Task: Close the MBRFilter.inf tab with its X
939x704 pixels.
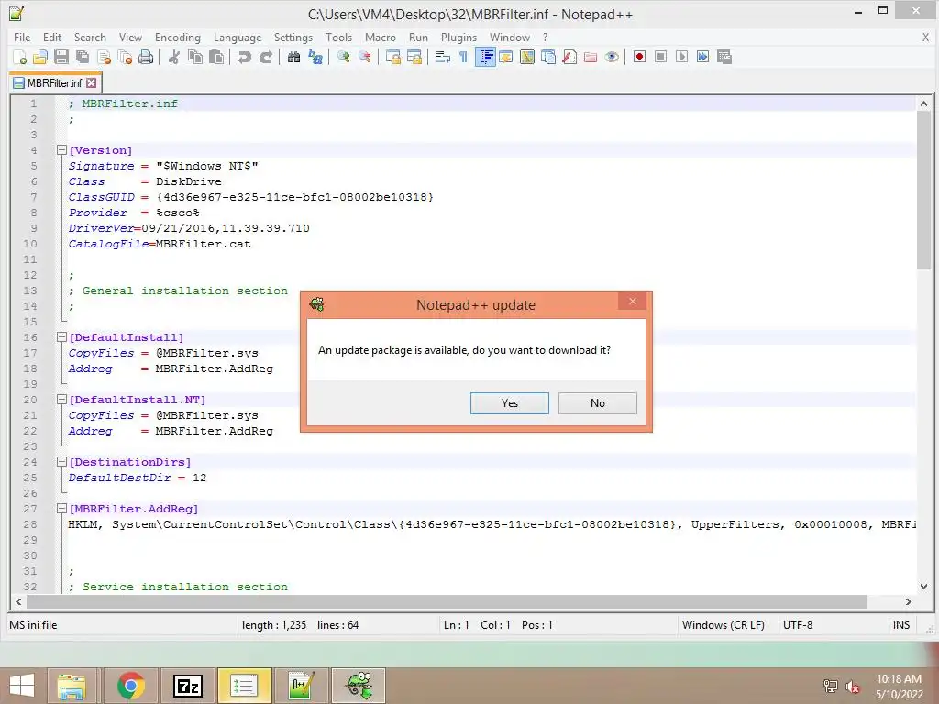Action: click(91, 82)
